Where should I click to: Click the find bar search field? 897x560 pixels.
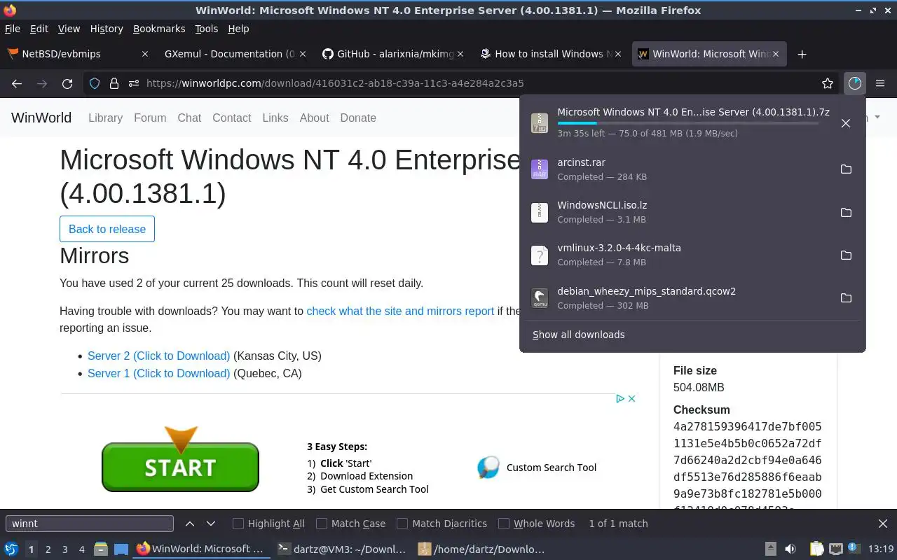click(90, 524)
